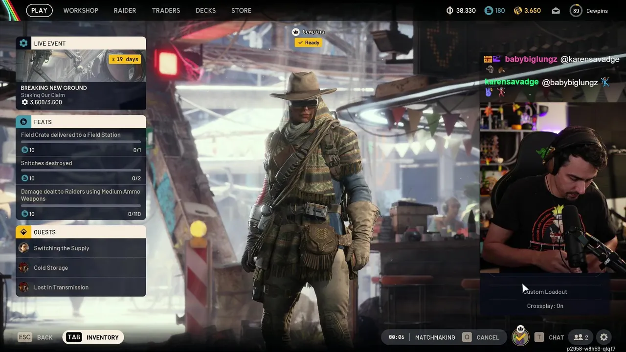Cancel matchmaking
Viewport: 626px width, 352px height.
[481, 337]
